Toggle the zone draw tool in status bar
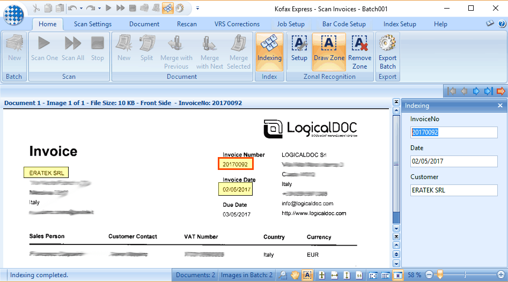The width and height of the screenshot is (508, 282). tap(307, 275)
